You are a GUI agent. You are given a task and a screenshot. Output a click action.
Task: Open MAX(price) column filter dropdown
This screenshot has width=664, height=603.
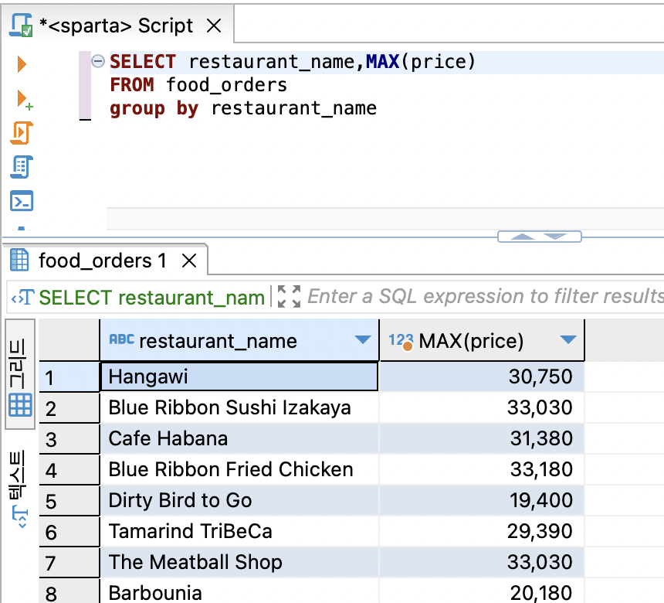[567, 339]
